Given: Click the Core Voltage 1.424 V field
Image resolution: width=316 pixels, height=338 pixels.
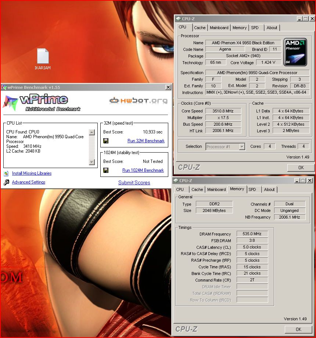Looking at the screenshot, I should (268, 63).
